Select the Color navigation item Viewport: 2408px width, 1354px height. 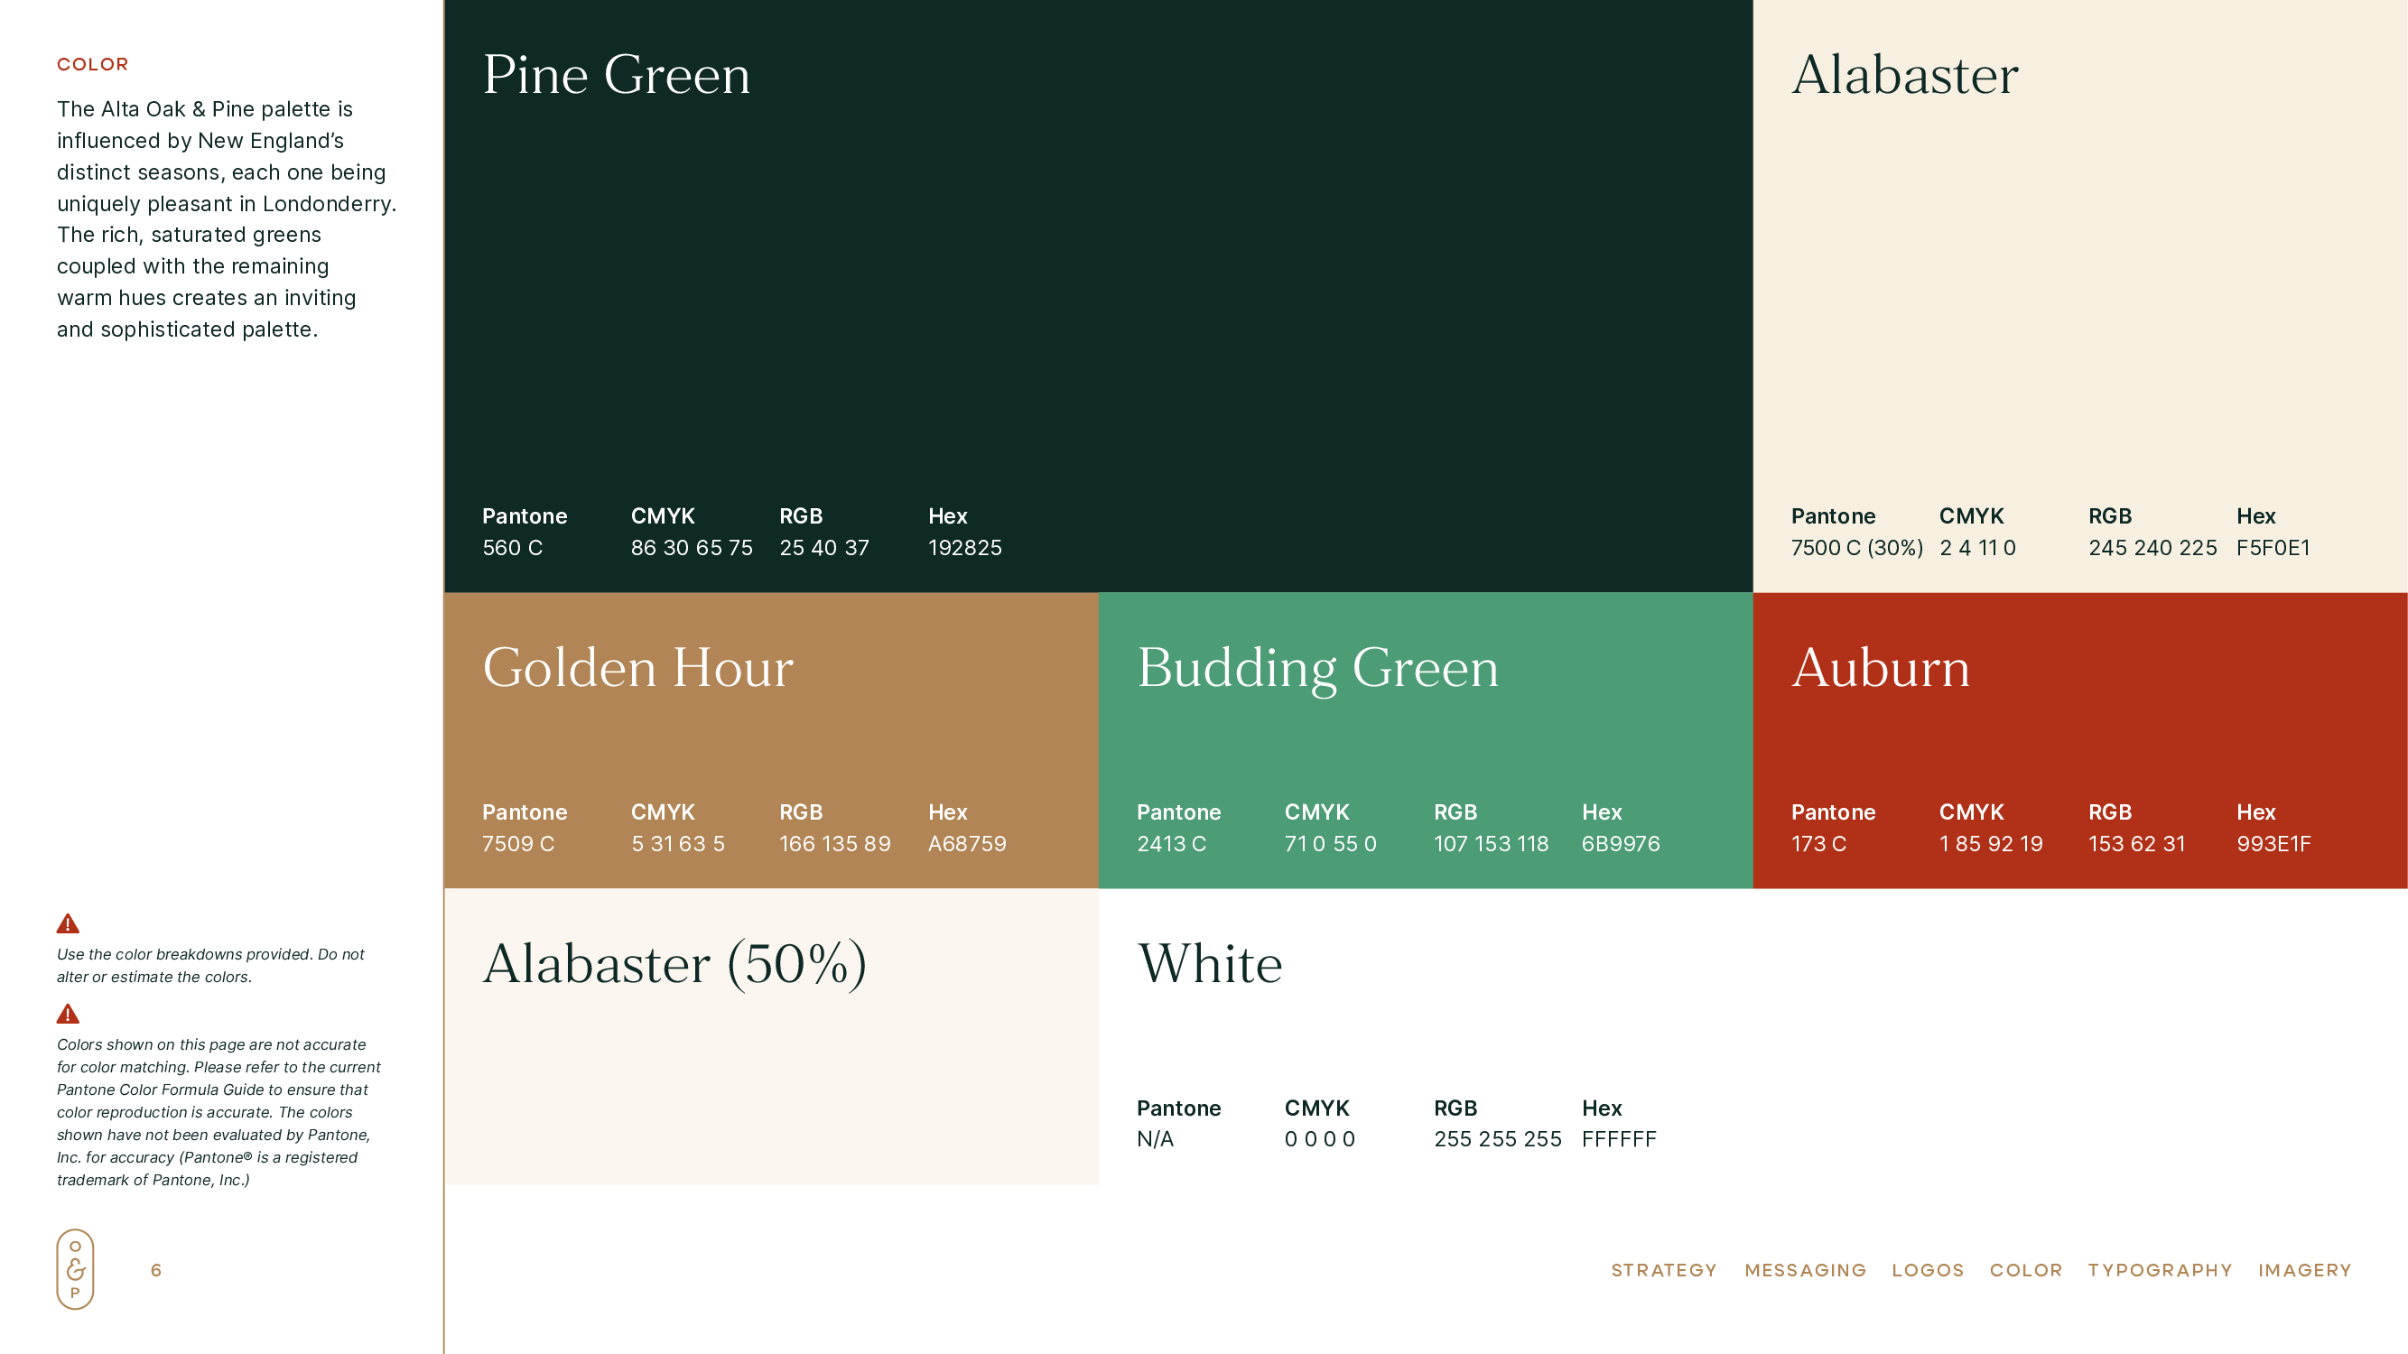(2025, 1270)
